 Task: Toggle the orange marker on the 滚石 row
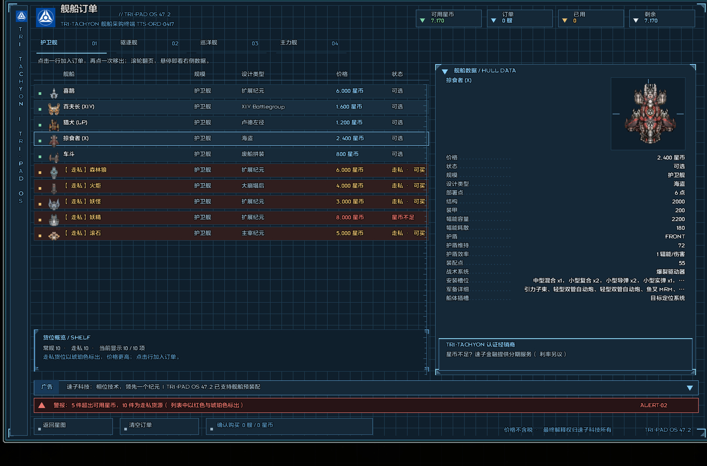click(x=40, y=236)
